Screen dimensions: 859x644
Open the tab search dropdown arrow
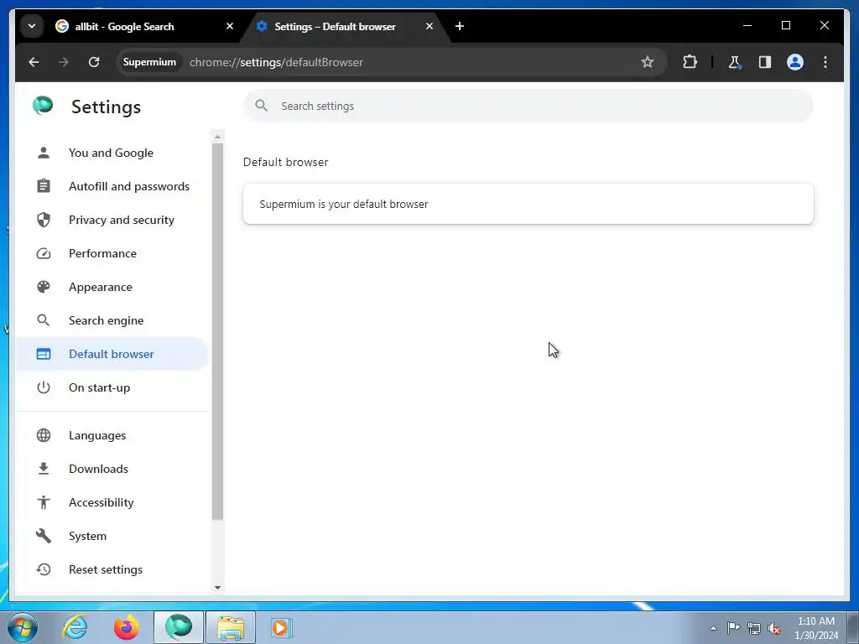32,26
